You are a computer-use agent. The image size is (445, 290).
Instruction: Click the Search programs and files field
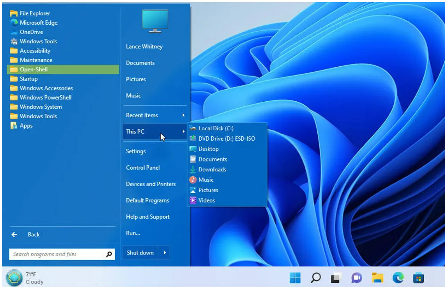[x=56, y=255]
